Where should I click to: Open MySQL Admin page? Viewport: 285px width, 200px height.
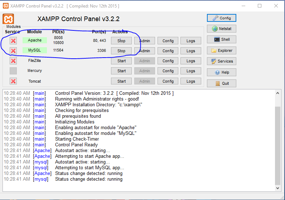[x=145, y=51]
